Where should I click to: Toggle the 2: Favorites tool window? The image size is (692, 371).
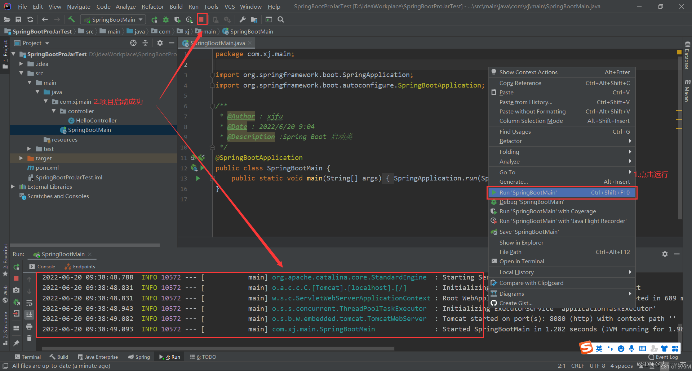[5, 259]
